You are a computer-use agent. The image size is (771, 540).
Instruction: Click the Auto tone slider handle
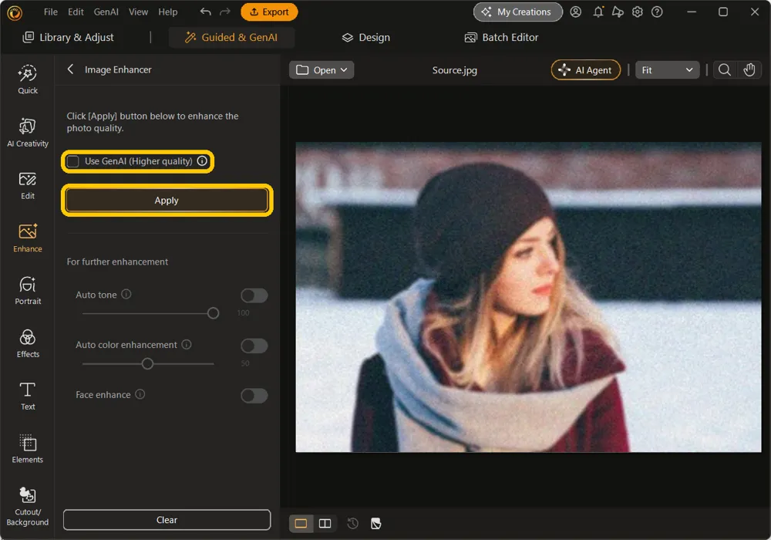(213, 312)
